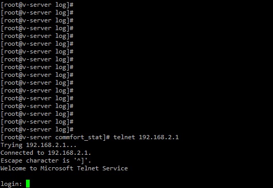Click the "Connected to 192.168.2.1." line

46,153
